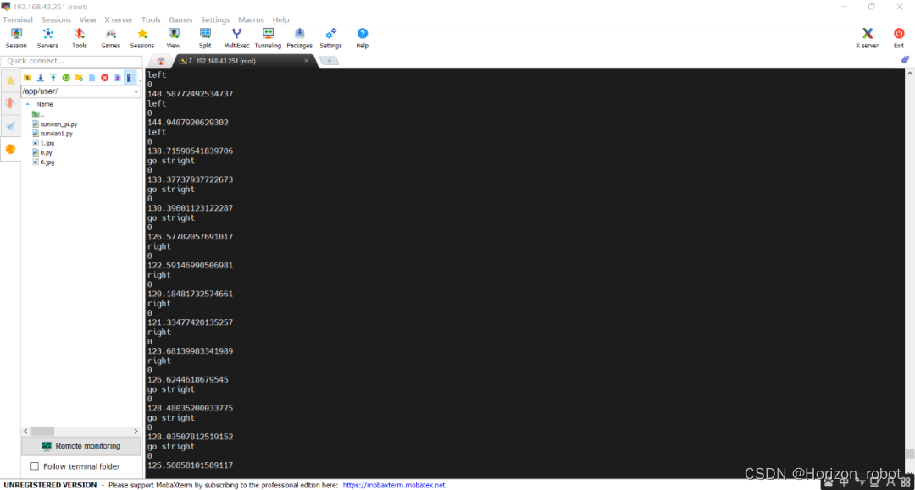
Task: Click the SFTP download icon
Action: 41,78
